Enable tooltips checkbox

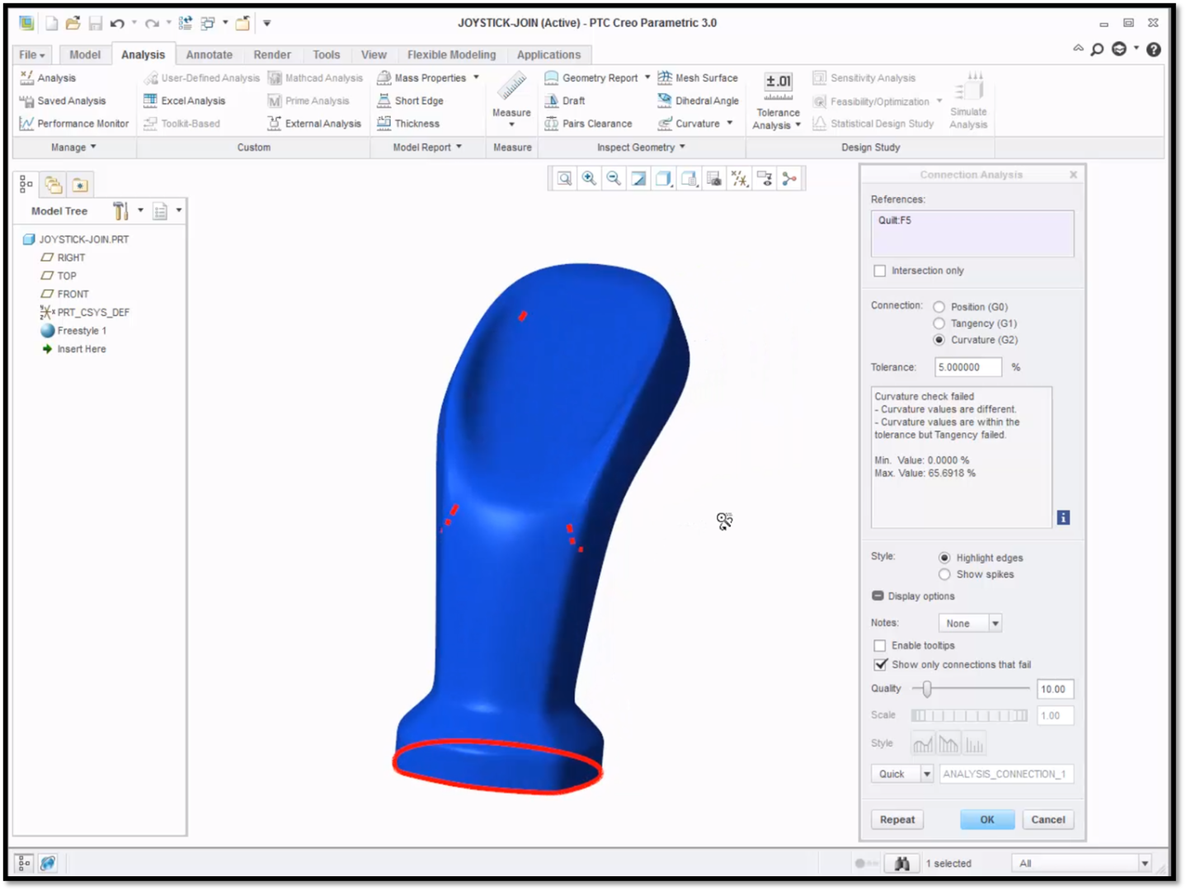(x=880, y=645)
